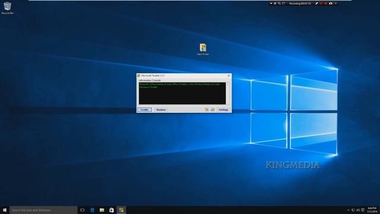
Task: Click the taskbar search box
Action: pos(43,210)
